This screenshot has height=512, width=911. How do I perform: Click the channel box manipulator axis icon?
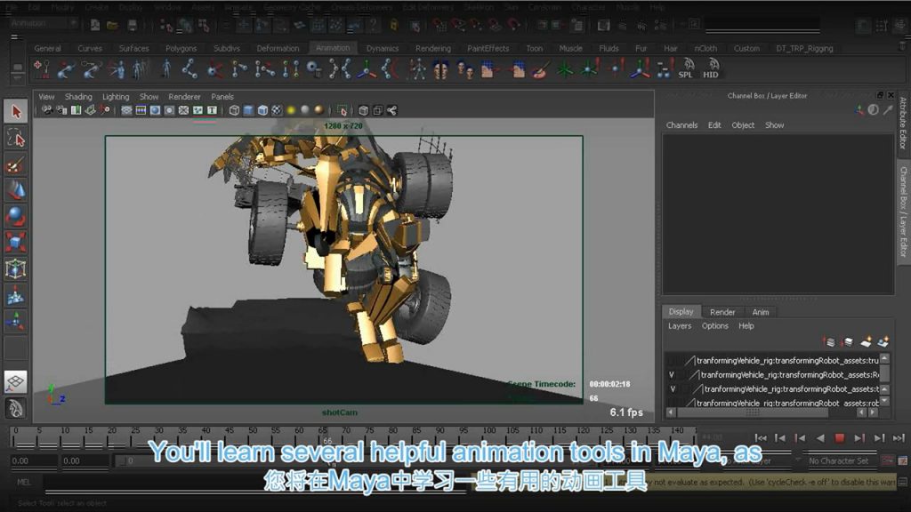(x=859, y=109)
